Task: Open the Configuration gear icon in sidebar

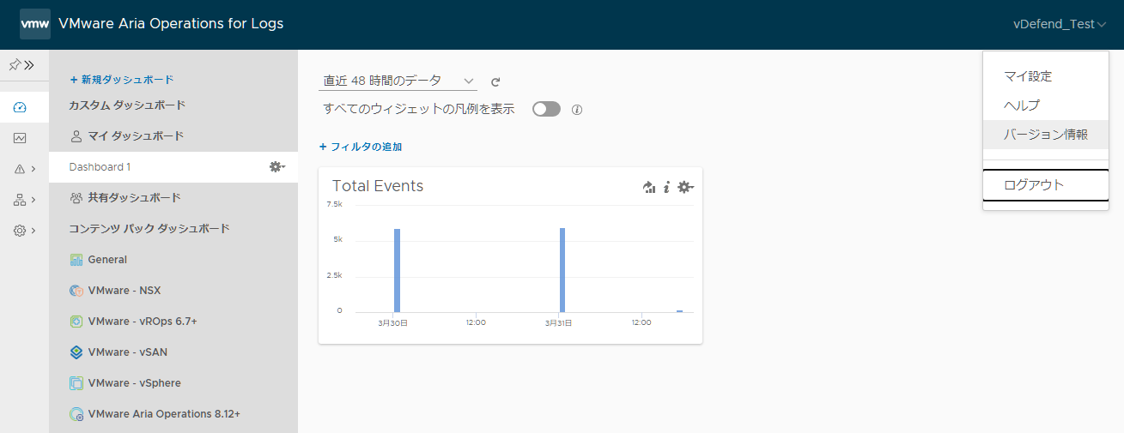Action: point(20,231)
